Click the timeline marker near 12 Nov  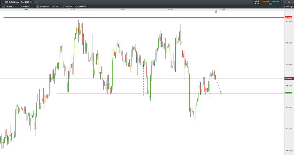click(x=216, y=11)
